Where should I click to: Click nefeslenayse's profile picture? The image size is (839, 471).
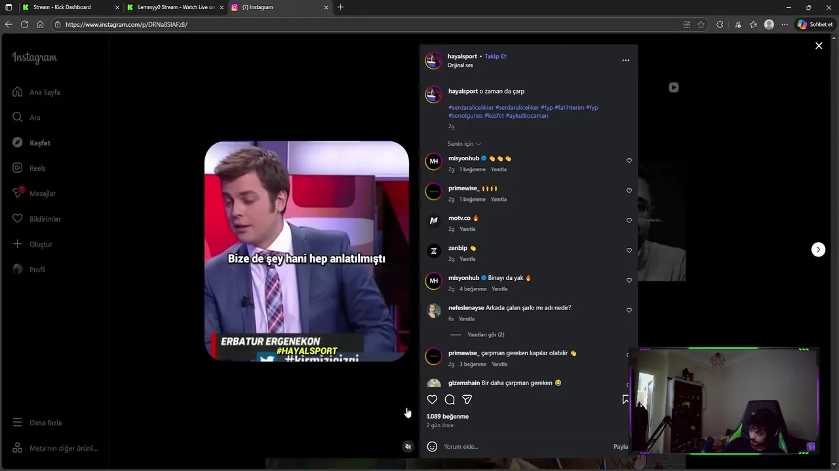click(x=433, y=311)
